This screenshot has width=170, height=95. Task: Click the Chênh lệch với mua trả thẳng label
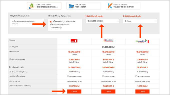[20, 86]
